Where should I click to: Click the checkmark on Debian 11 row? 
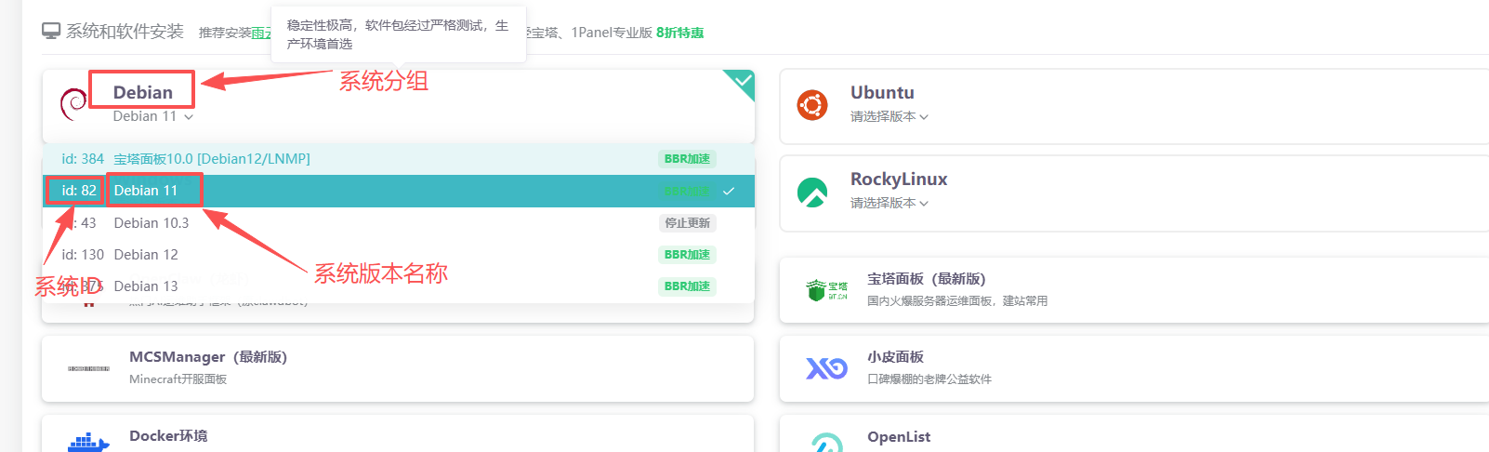coord(729,191)
